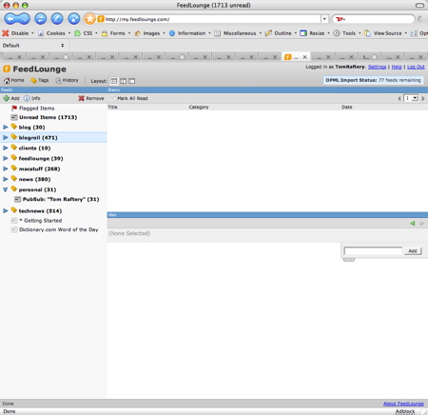Open the Resize toolbar menu
Screen dimensions: 428x415
coord(315,33)
